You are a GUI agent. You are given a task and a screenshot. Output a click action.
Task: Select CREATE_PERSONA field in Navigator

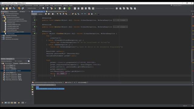[x=13, y=74]
